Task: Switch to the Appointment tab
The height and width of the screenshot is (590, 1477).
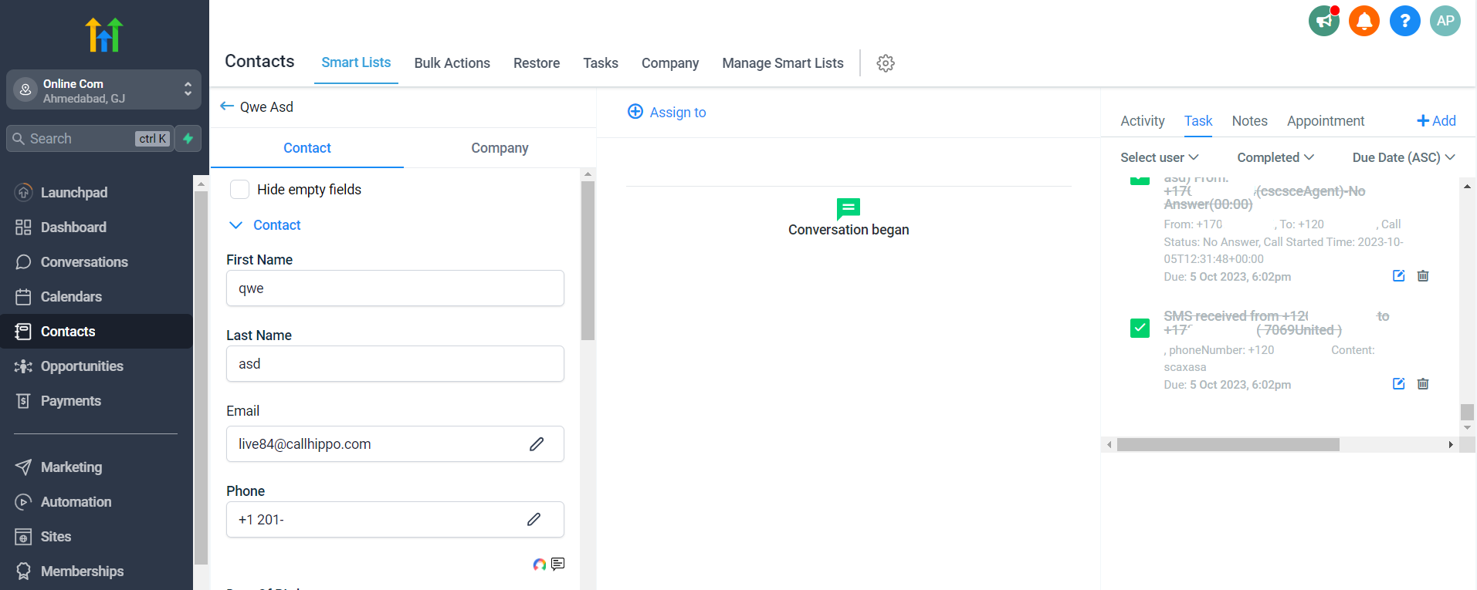Action: pos(1325,121)
